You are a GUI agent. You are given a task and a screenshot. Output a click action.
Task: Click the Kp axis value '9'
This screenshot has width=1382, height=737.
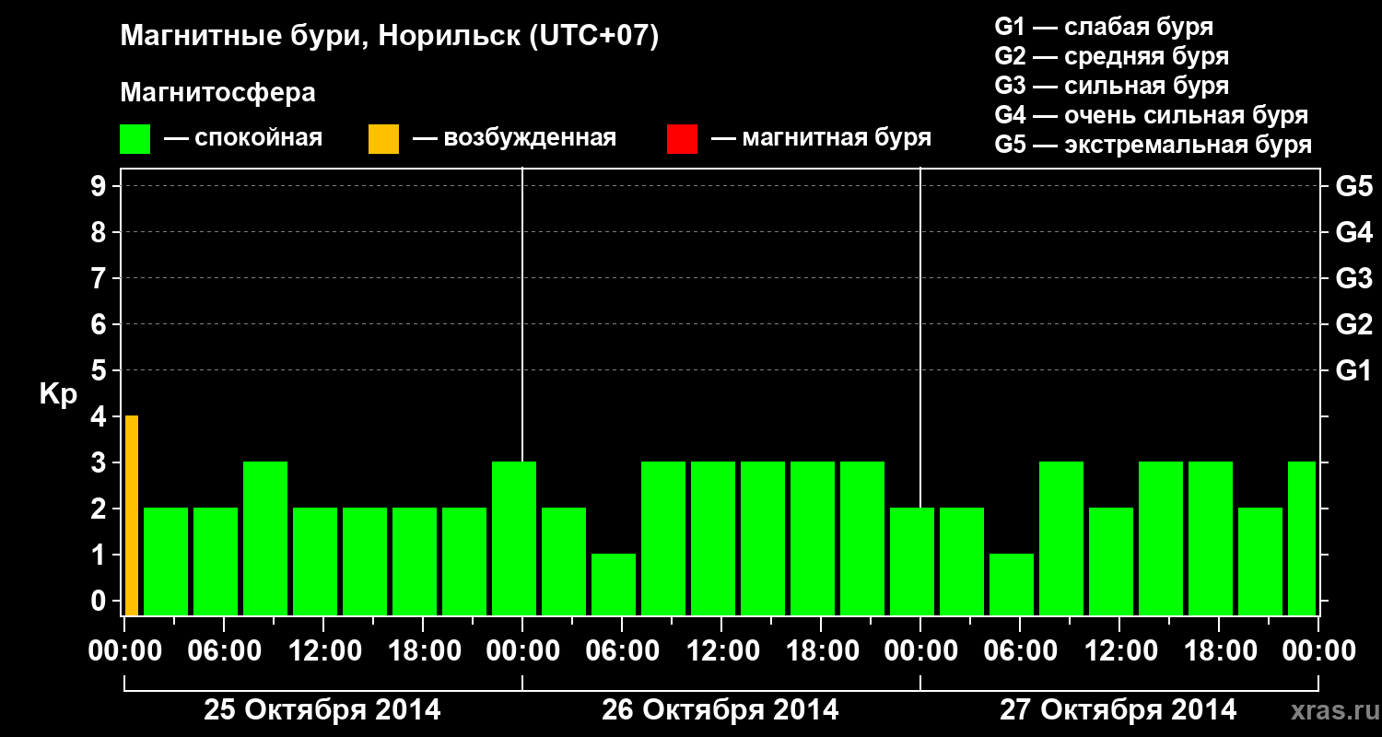pyautogui.click(x=100, y=186)
